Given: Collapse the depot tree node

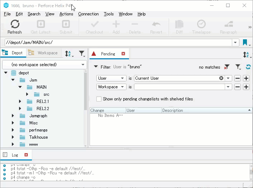Looking at the screenshot, I should 6,73.
